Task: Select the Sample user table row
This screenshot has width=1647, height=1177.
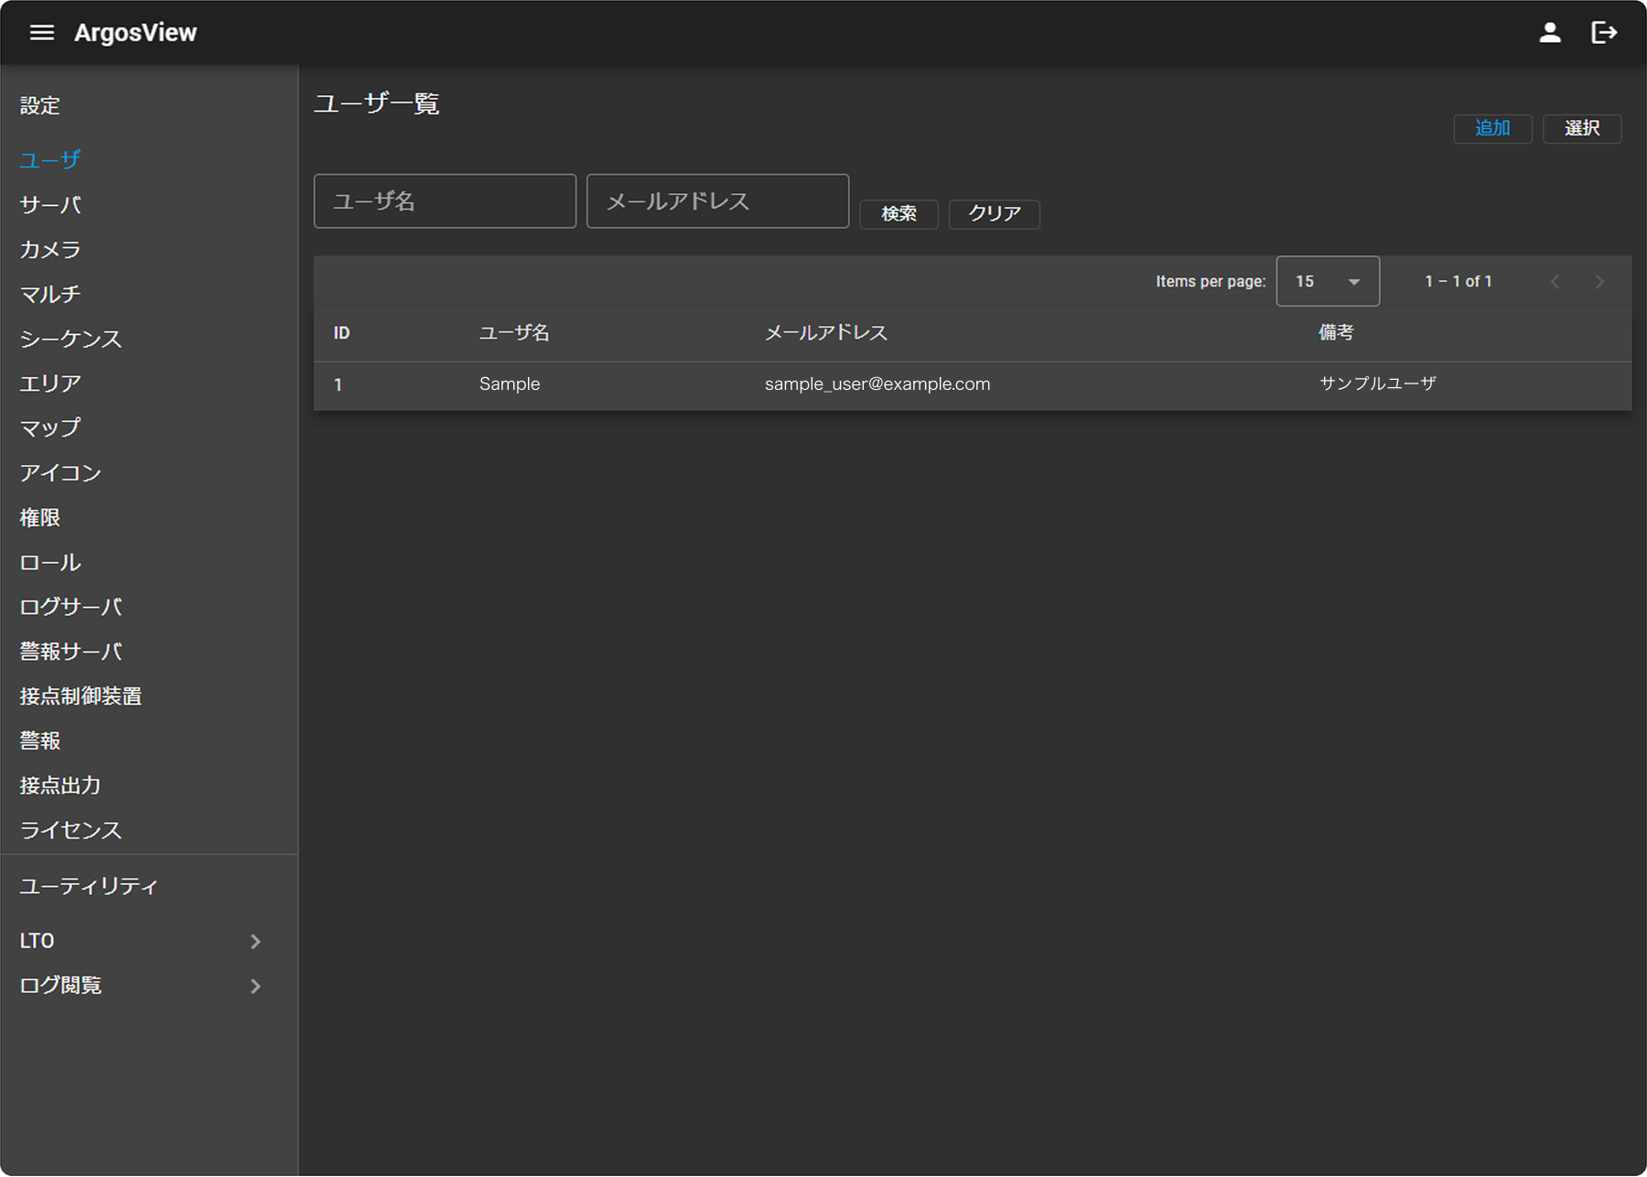Action: point(972,385)
